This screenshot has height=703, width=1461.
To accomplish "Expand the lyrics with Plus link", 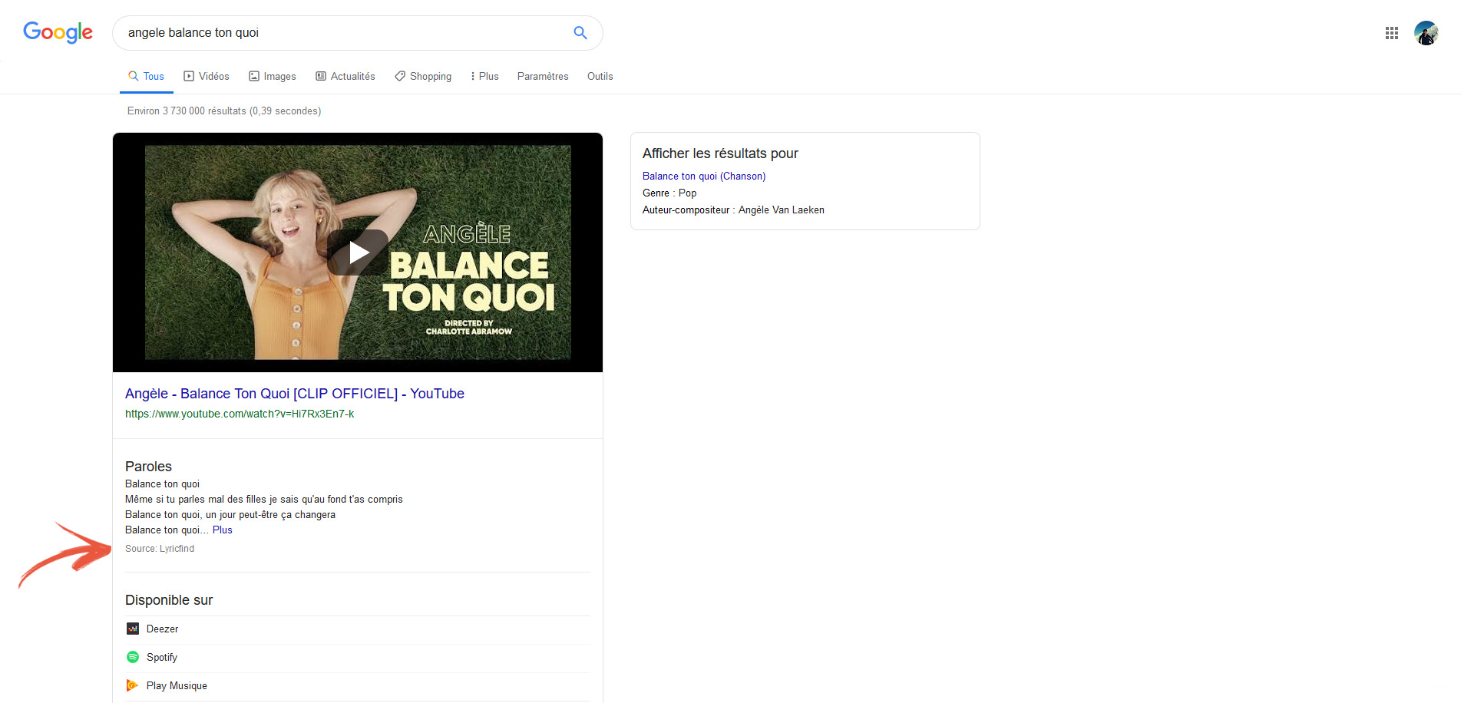I will pyautogui.click(x=223, y=530).
